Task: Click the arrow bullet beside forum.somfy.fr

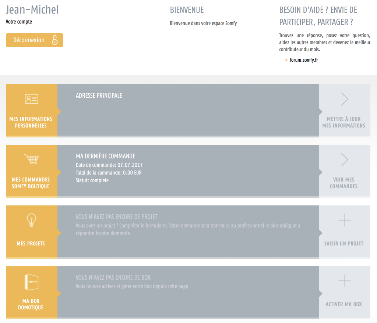Action: [x=286, y=60]
